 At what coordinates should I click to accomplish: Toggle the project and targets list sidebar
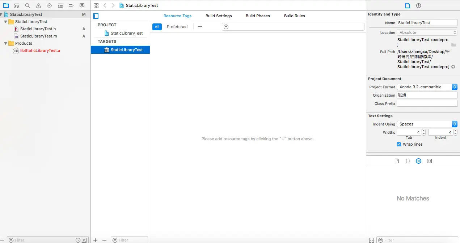click(x=96, y=16)
